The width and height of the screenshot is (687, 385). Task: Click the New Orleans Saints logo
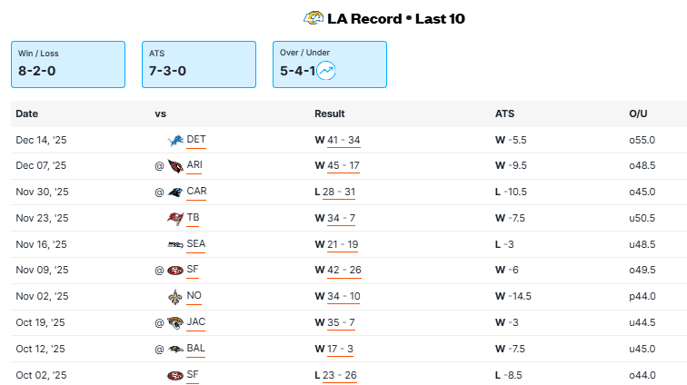click(175, 297)
